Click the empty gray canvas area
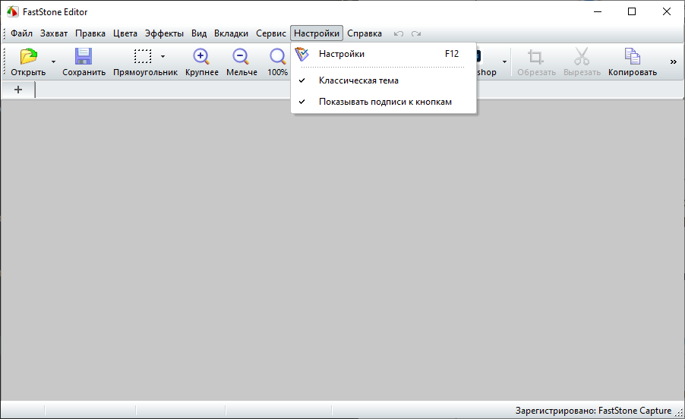The image size is (685, 419). click(342, 258)
